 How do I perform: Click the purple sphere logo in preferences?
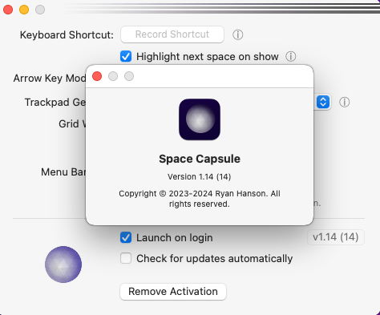[x=63, y=265]
